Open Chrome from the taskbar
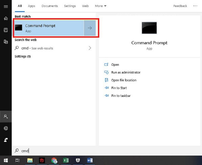 (54, 160)
